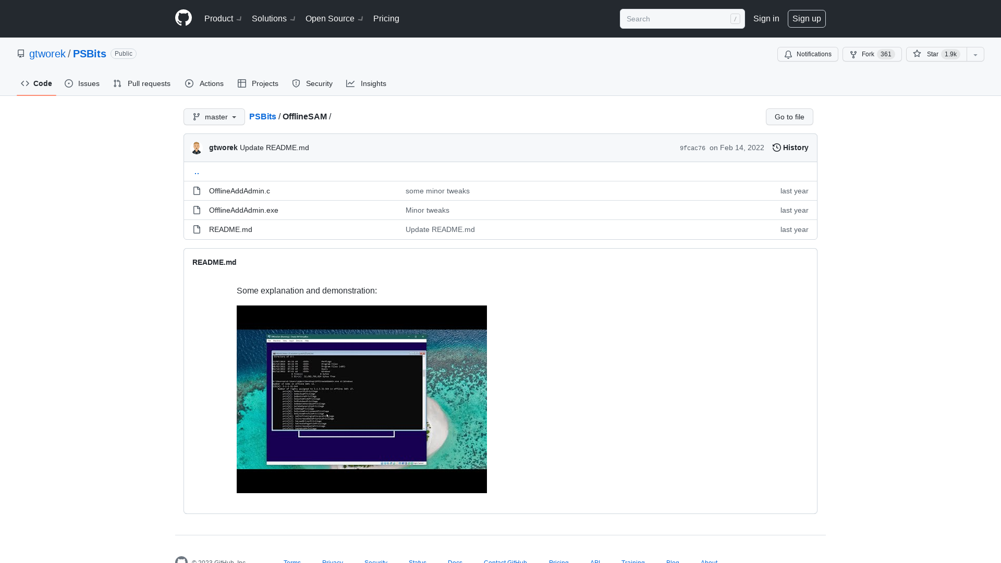
Task: Select the Code tab
Action: click(36, 83)
